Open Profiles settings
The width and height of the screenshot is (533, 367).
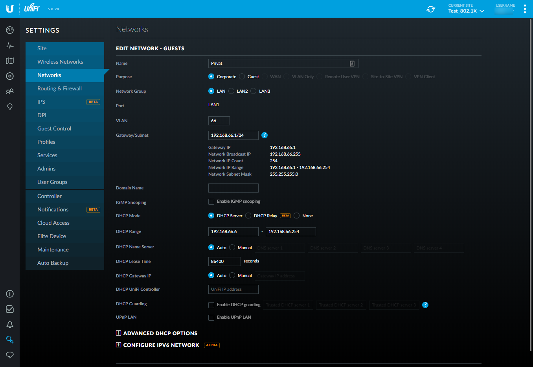click(65, 142)
